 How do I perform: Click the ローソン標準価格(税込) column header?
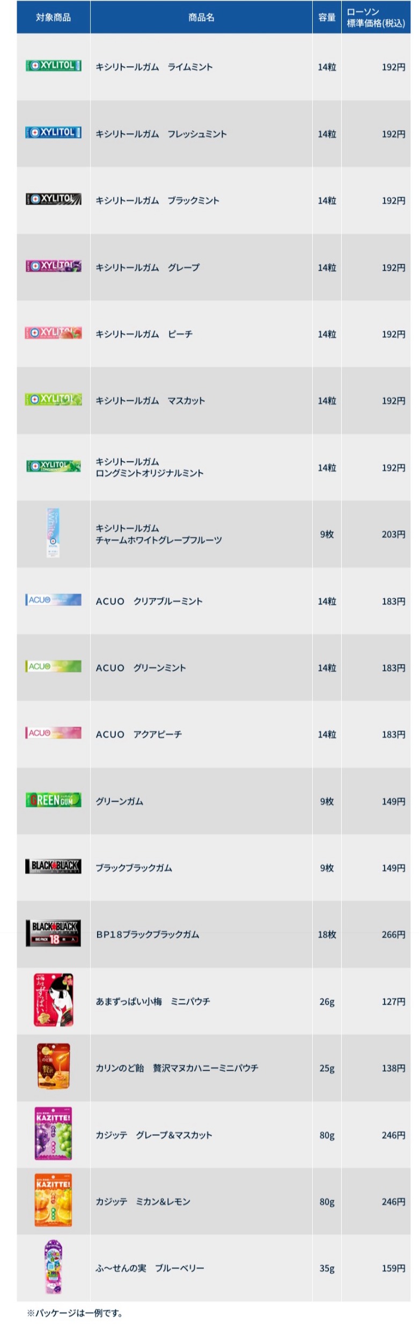pos(376,17)
